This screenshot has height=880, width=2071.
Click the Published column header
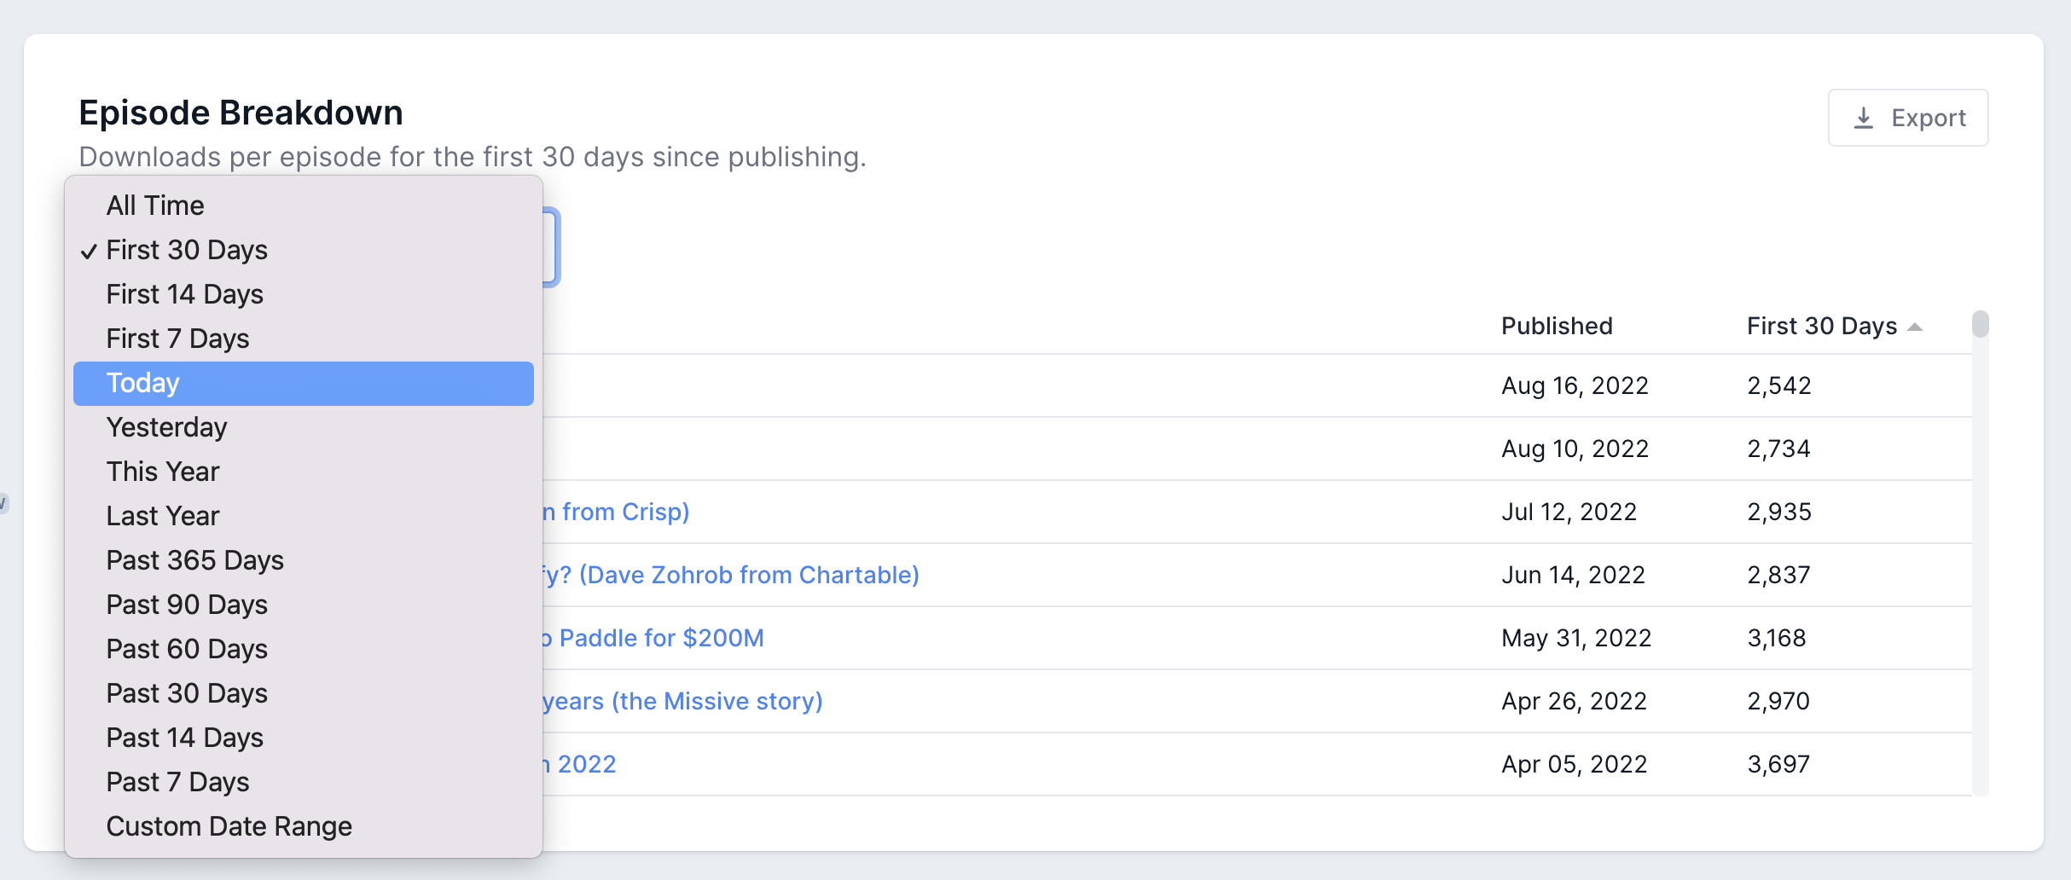(1557, 326)
